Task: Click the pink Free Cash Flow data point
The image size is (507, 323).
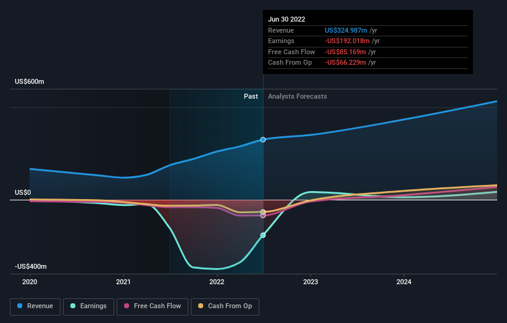Action: pos(263,216)
